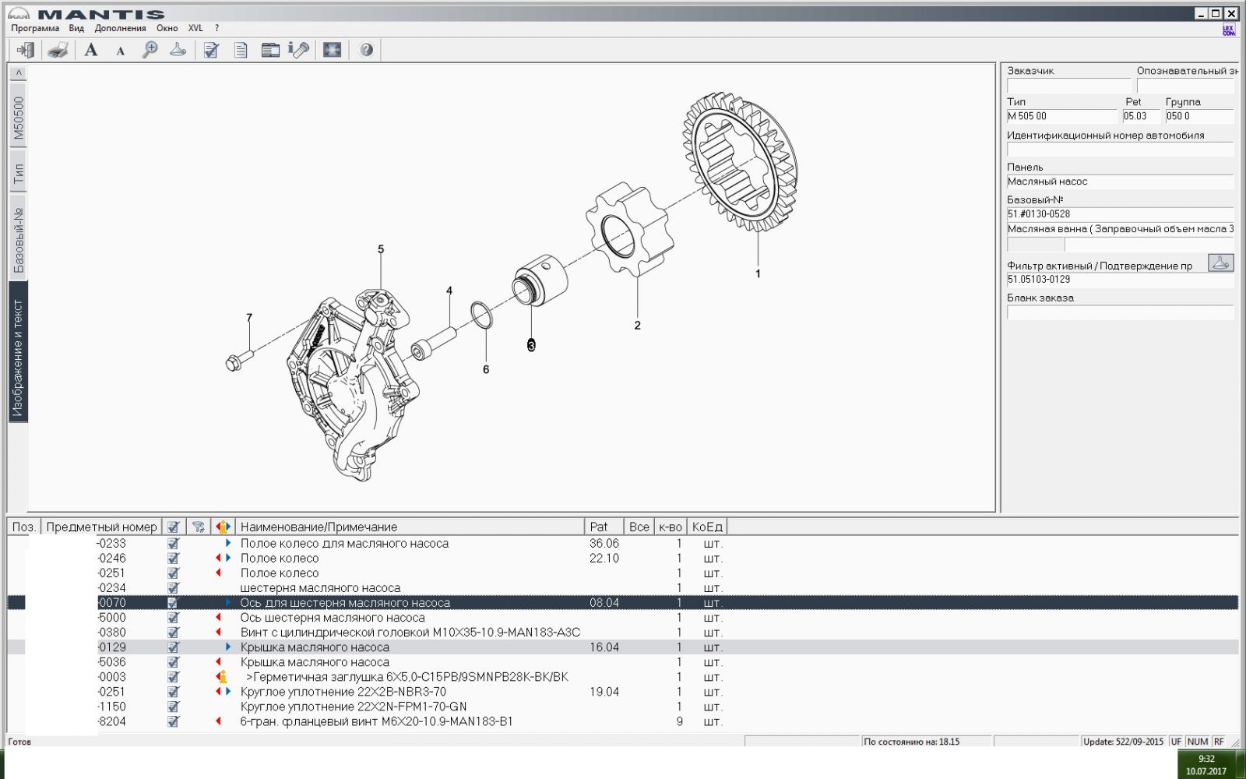The image size is (1246, 779).
Task: Toggle the checkmark on row -1150
Action: (x=173, y=707)
